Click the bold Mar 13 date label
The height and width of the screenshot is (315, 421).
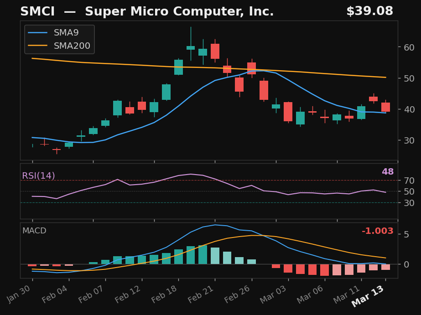369,296
